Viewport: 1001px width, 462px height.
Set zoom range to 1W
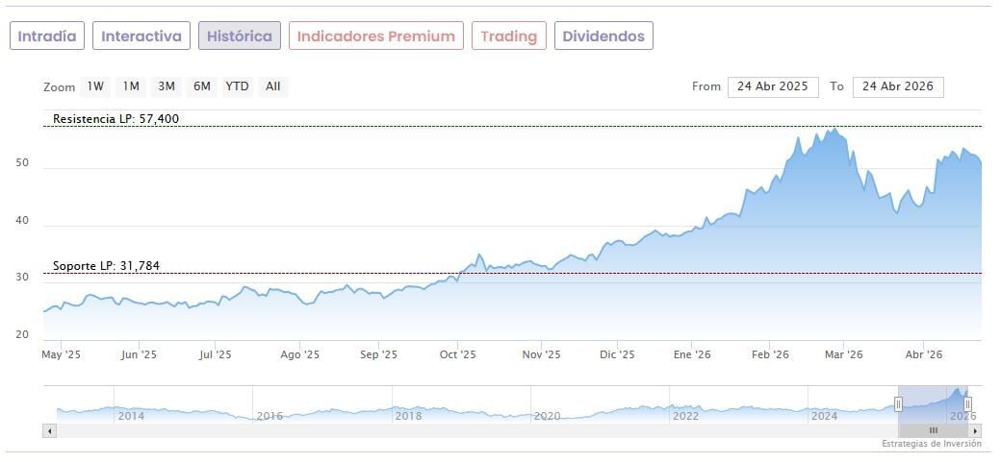95,86
